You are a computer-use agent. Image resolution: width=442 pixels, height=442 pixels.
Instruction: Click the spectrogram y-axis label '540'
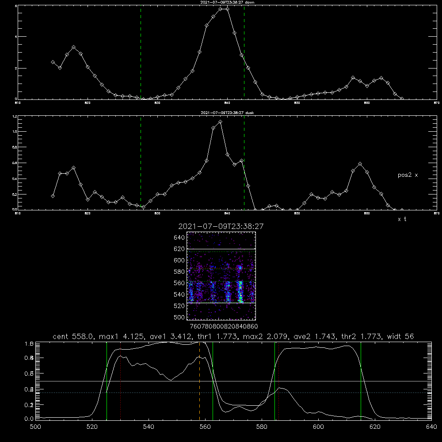pyautogui.click(x=179, y=294)
